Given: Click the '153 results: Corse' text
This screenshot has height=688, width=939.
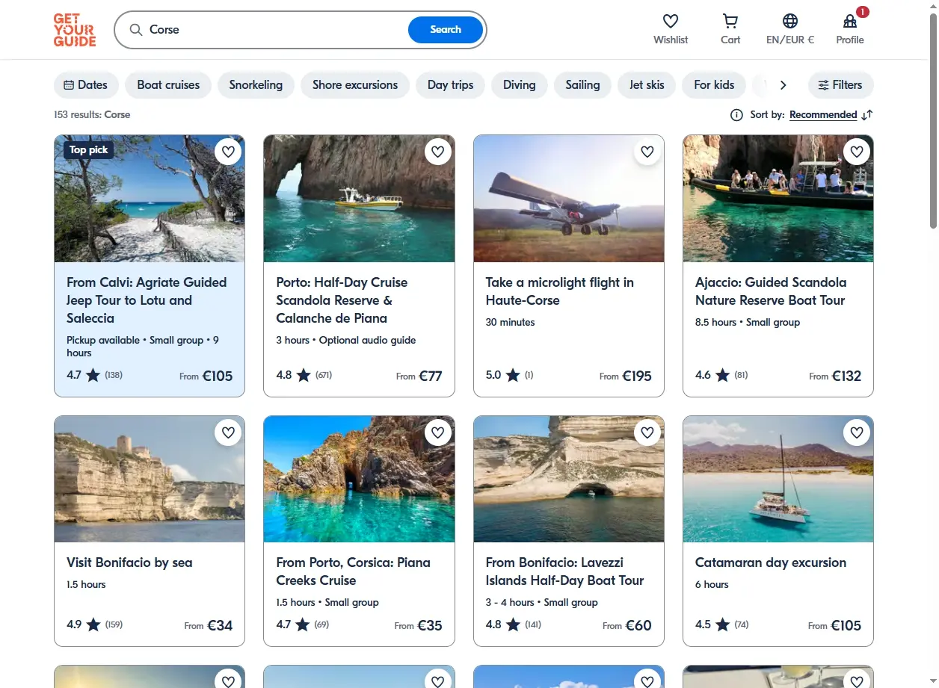Looking at the screenshot, I should point(92,115).
